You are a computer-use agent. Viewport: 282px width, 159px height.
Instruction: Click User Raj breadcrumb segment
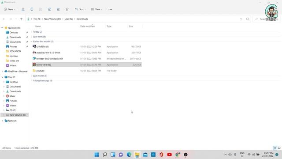coord(69,19)
